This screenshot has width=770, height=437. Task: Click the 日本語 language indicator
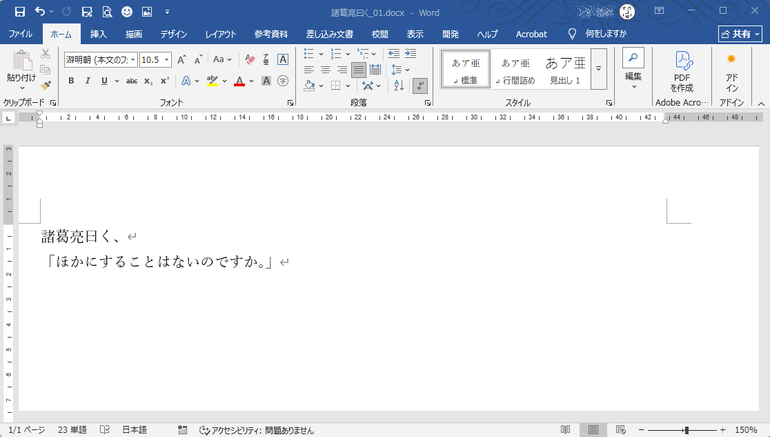coord(135,430)
